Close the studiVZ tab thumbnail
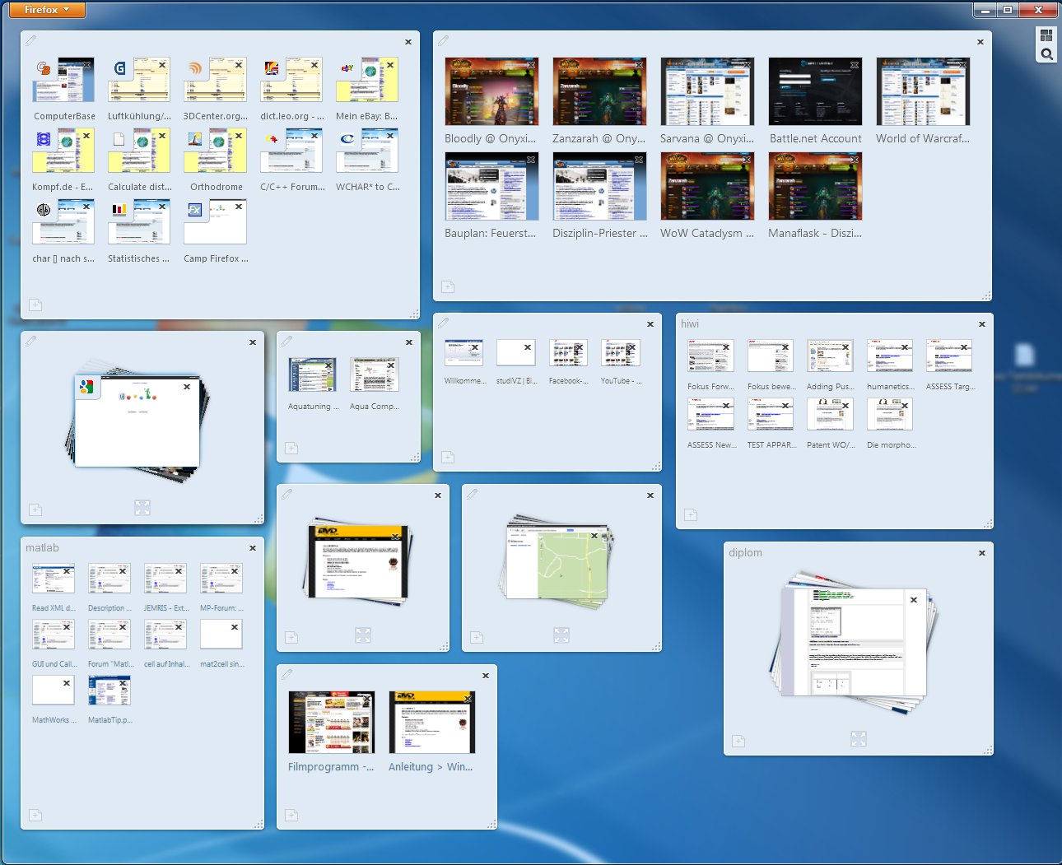 coord(528,347)
